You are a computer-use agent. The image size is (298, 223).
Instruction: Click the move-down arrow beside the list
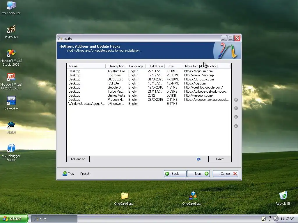pos(236,117)
